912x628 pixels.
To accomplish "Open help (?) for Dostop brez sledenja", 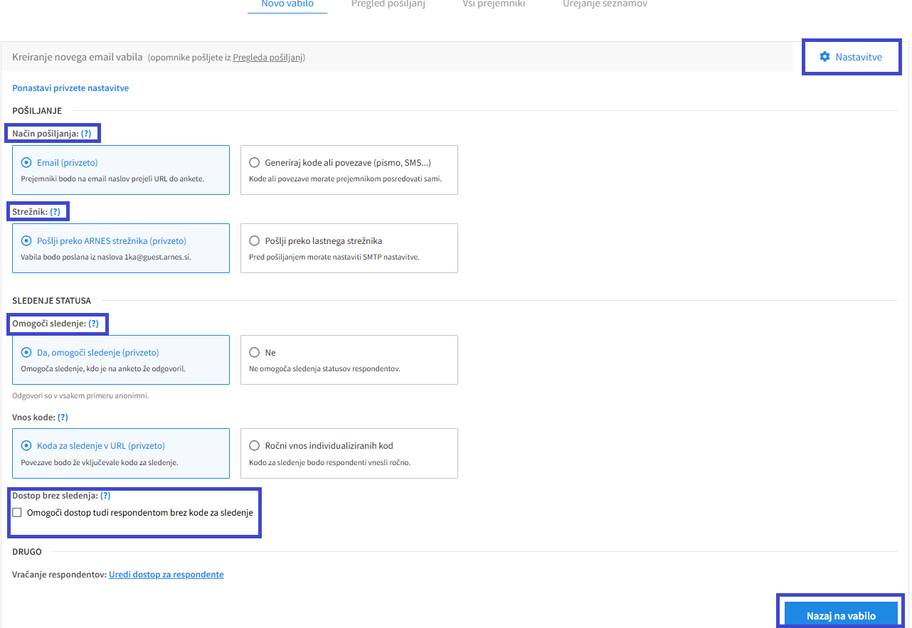I will pos(105,495).
